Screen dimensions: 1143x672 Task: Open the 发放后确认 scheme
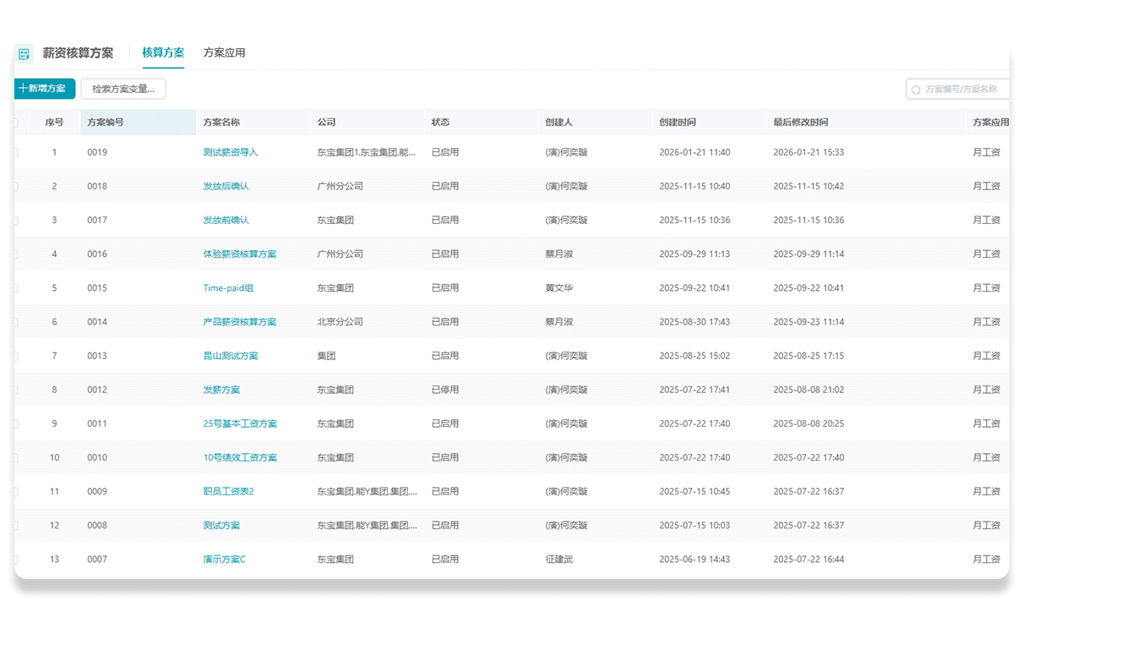pos(226,187)
